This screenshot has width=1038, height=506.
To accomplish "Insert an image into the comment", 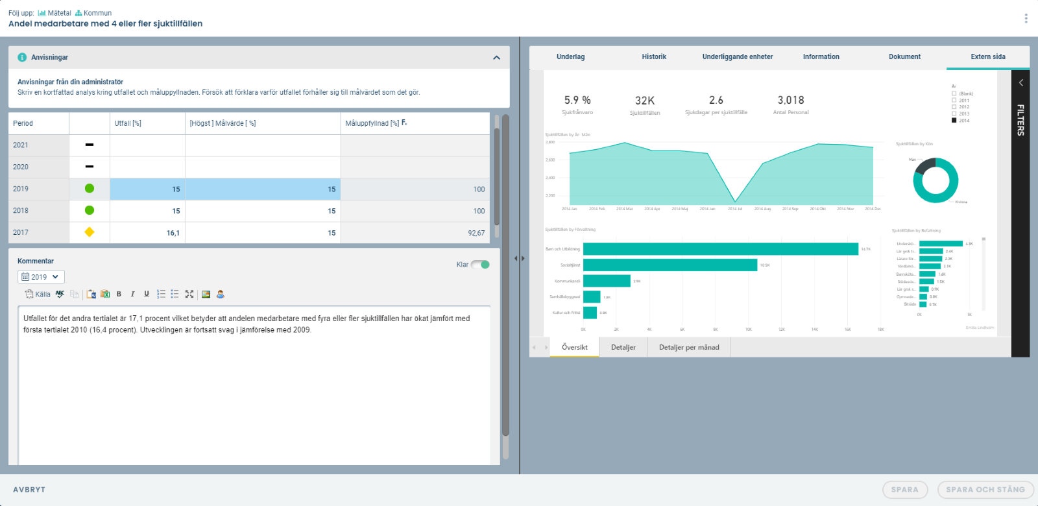I will coord(206,295).
